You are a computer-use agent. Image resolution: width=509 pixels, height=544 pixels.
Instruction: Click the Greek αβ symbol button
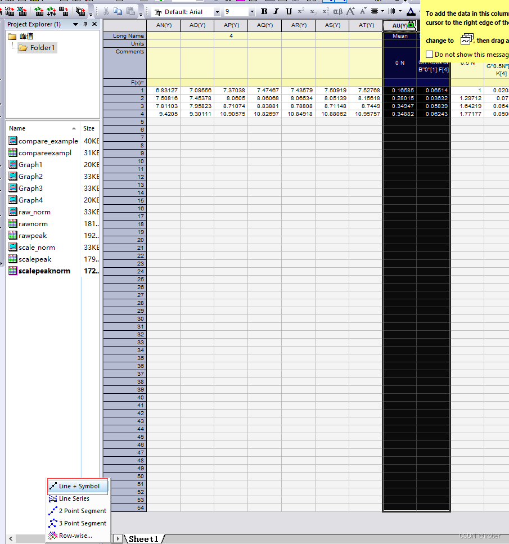(337, 11)
